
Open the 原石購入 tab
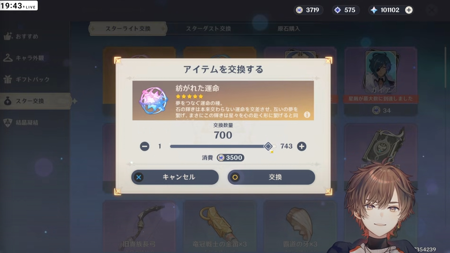click(289, 29)
